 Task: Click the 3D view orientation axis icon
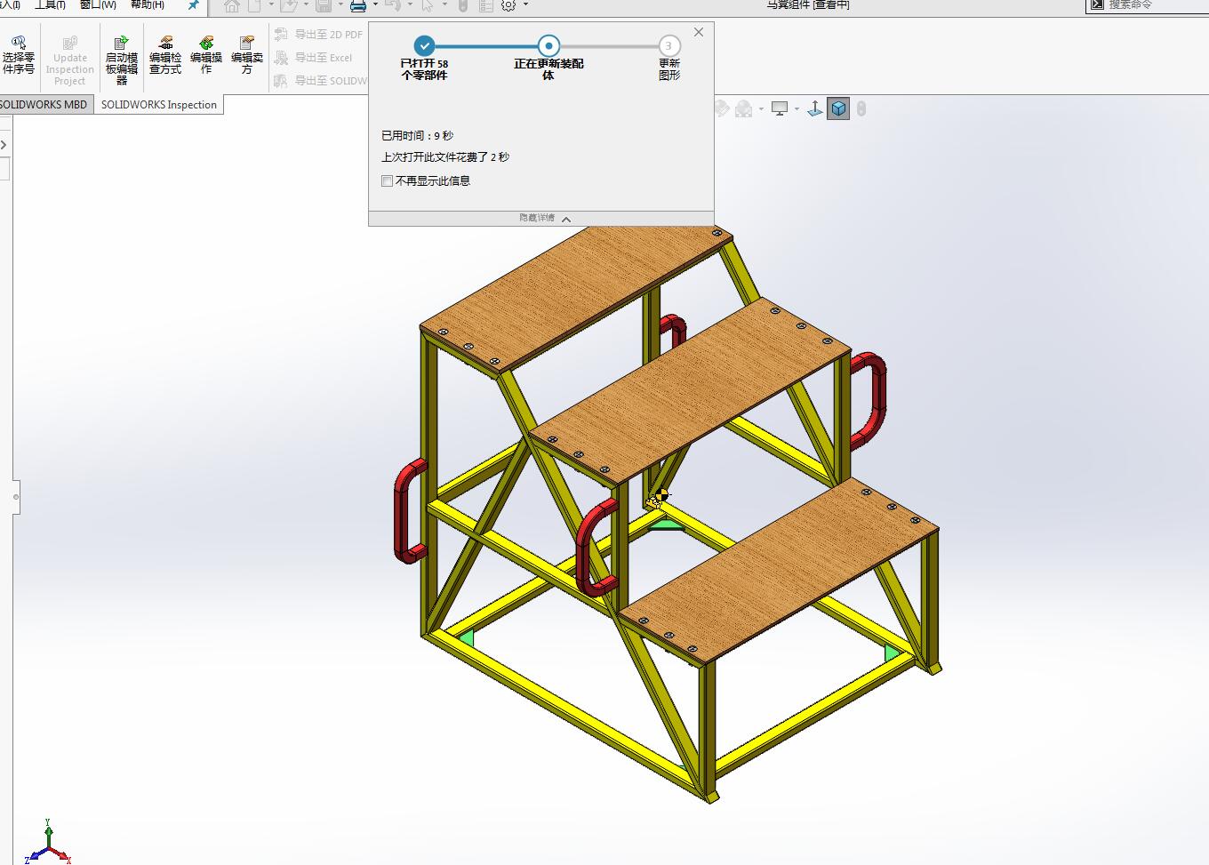pos(814,108)
